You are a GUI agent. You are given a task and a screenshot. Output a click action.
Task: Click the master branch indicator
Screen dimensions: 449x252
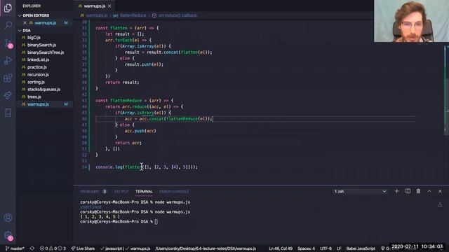tap(15, 248)
